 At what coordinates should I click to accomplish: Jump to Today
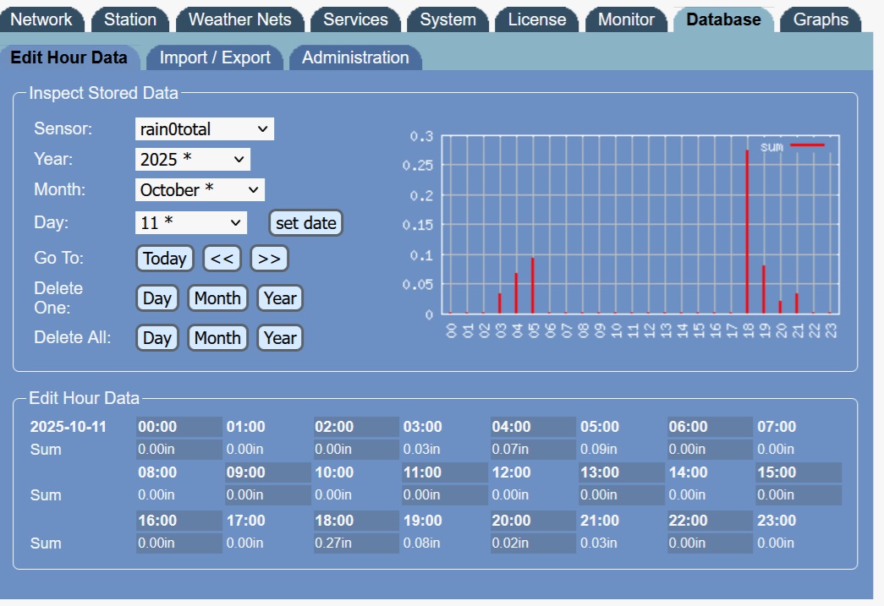(x=164, y=259)
